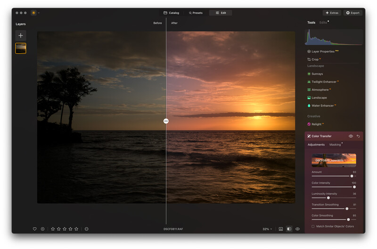Rate the photo five stars

(x=76, y=229)
